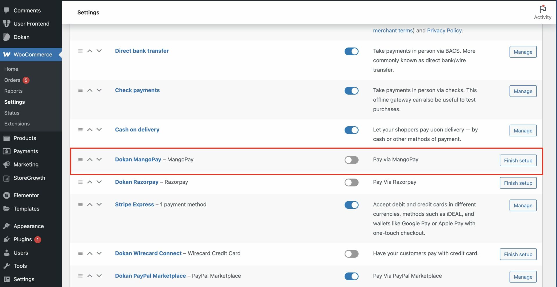Screen dimensions: 557x287
Task: Click the Templates folder icon
Action: 6,209
